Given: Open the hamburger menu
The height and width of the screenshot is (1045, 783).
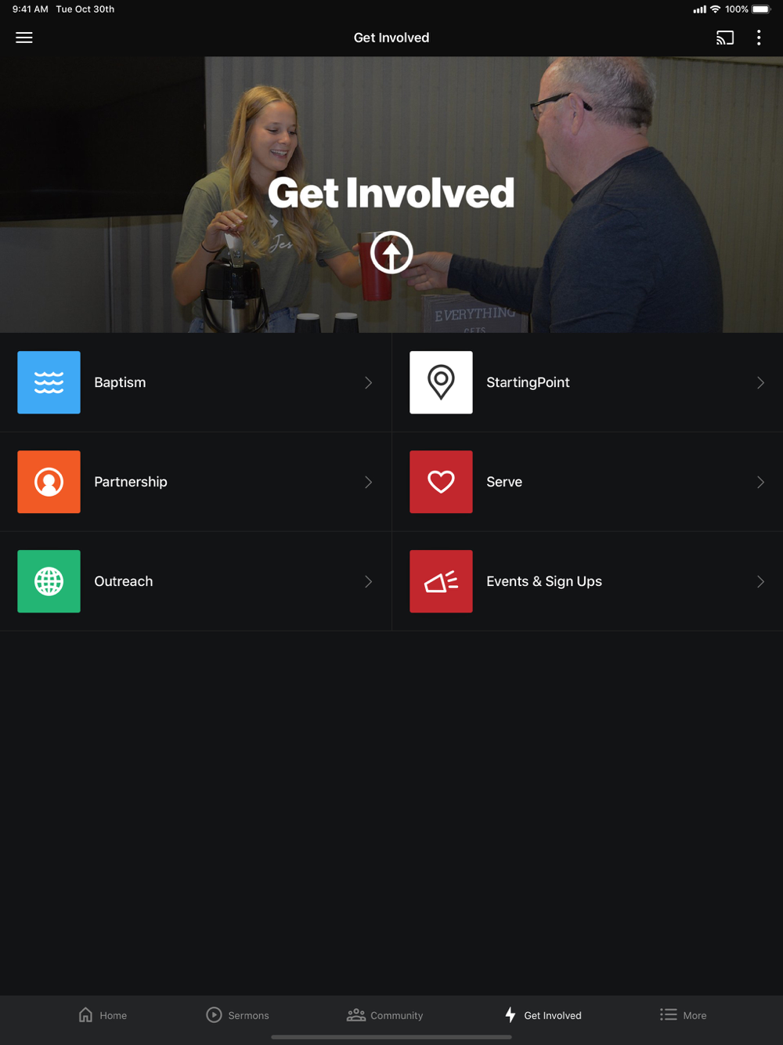Looking at the screenshot, I should (x=24, y=38).
